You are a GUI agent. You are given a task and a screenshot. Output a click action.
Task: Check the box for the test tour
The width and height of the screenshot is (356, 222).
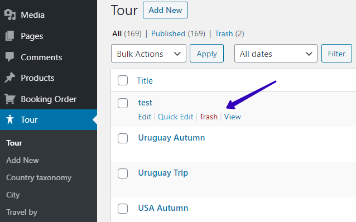tap(123, 103)
